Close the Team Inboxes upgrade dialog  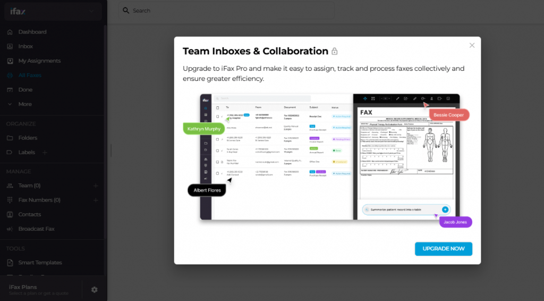click(x=472, y=45)
